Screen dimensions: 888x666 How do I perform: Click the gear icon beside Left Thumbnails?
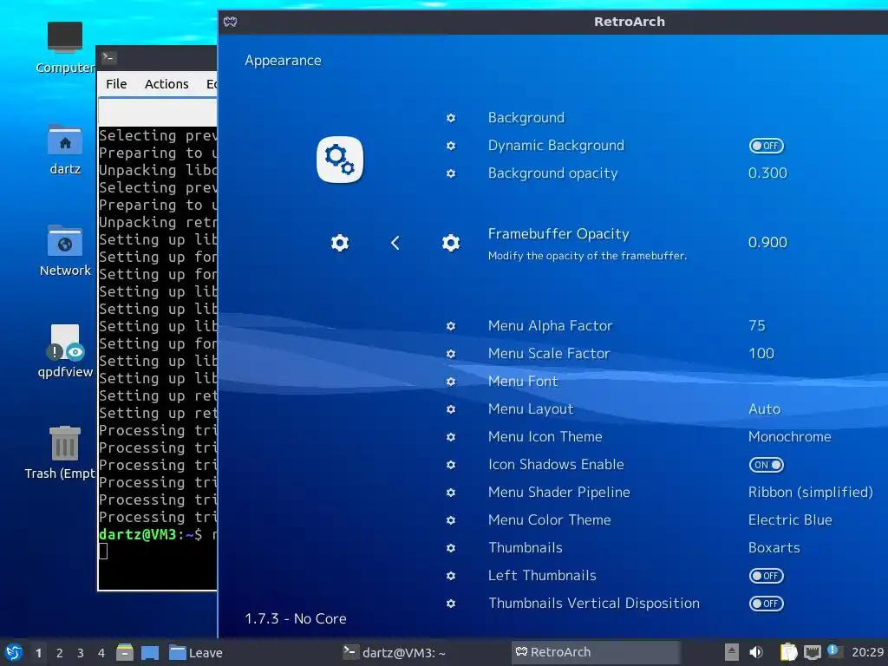coord(451,576)
